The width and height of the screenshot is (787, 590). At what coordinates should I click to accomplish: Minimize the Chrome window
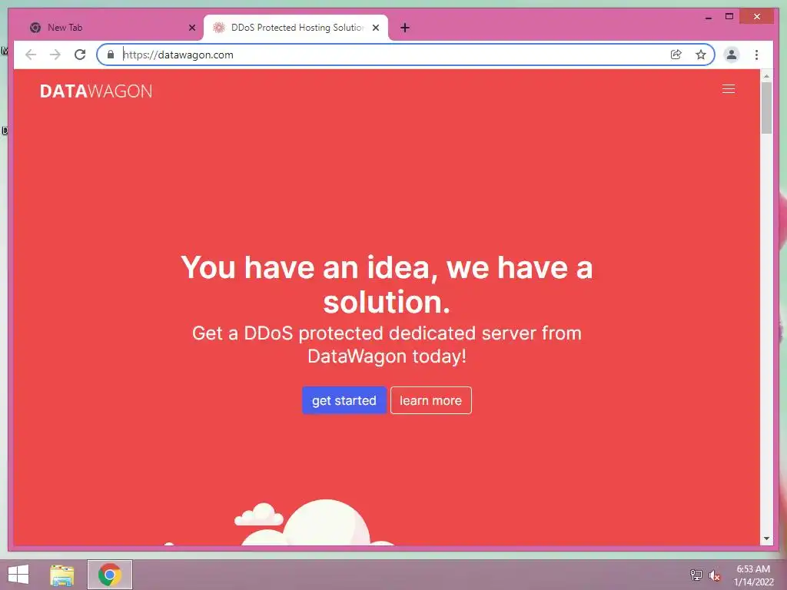point(708,17)
